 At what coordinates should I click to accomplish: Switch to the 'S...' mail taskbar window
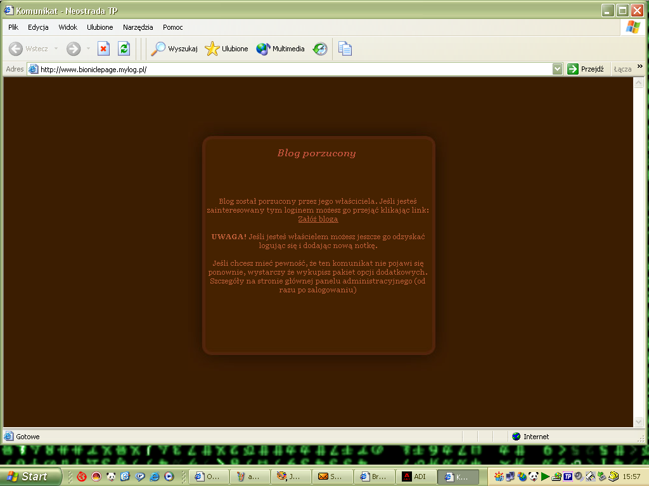point(333,477)
